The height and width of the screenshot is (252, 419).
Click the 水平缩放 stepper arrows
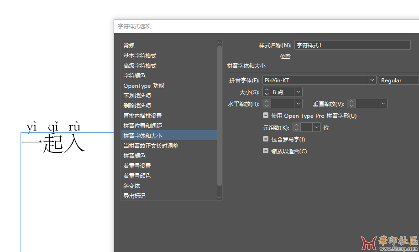pos(267,104)
